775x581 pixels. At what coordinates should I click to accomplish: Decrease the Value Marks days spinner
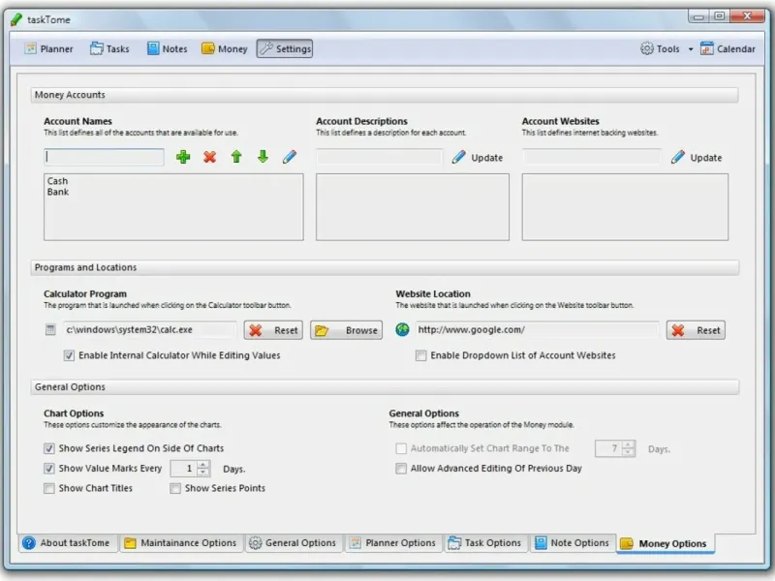(x=203, y=473)
